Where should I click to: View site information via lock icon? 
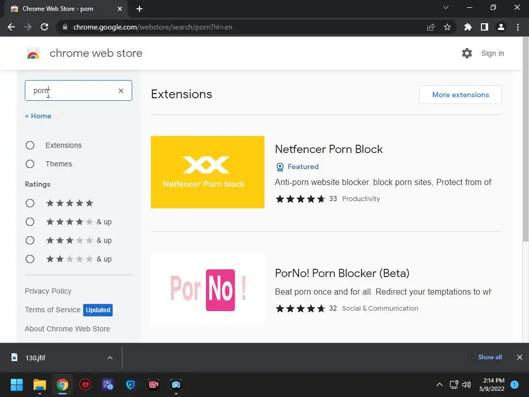pyautogui.click(x=65, y=27)
